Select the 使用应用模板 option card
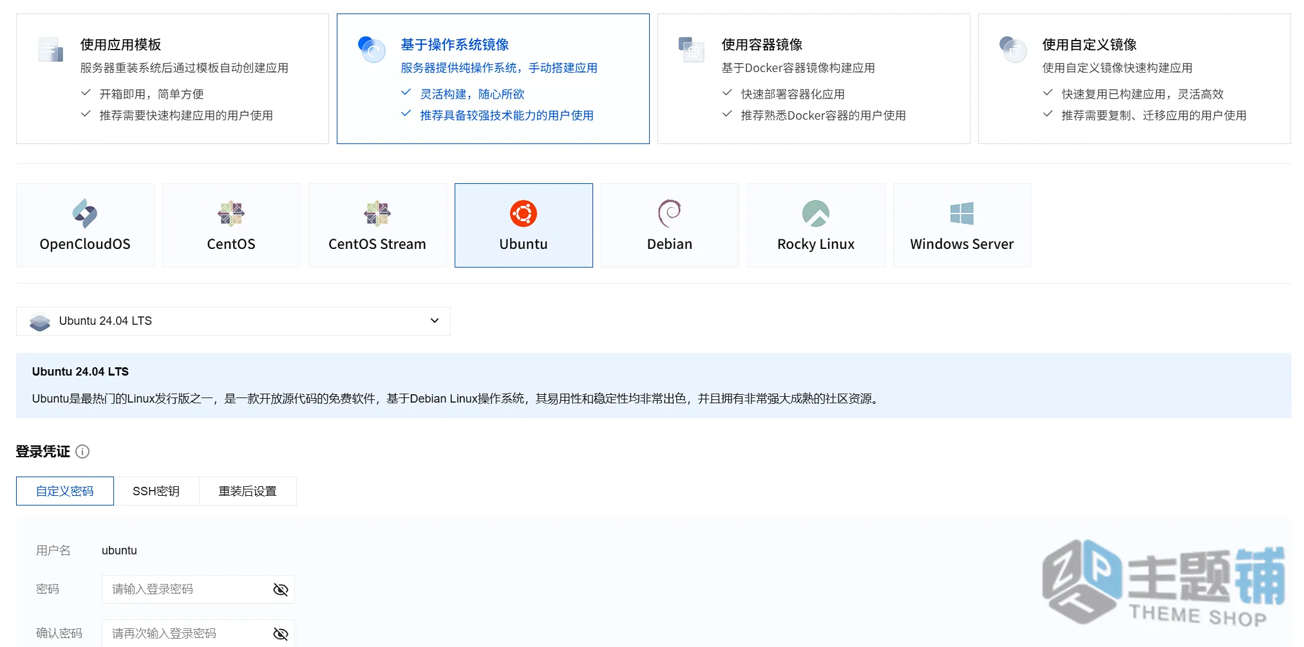The width and height of the screenshot is (1304, 647). tap(173, 78)
